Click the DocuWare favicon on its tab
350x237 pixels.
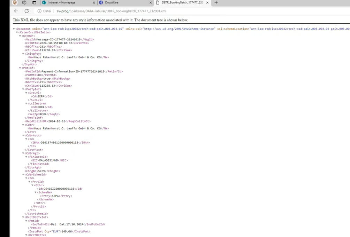click(101, 2)
